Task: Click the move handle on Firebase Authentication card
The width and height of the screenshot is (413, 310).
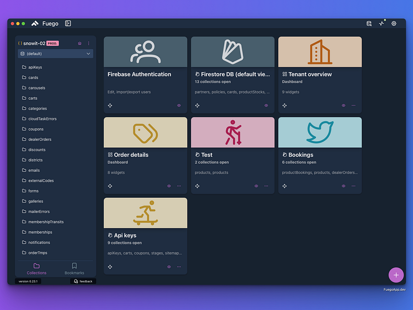Action: [x=110, y=105]
